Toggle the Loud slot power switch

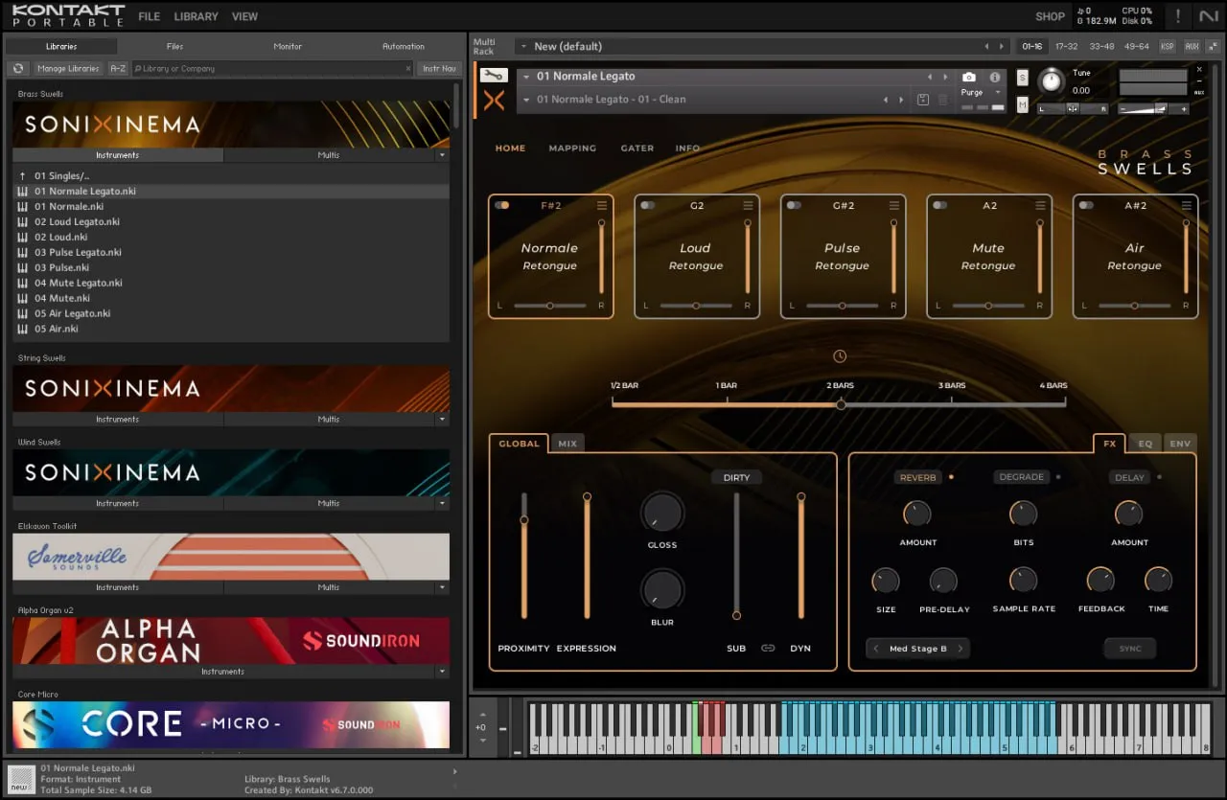click(648, 205)
